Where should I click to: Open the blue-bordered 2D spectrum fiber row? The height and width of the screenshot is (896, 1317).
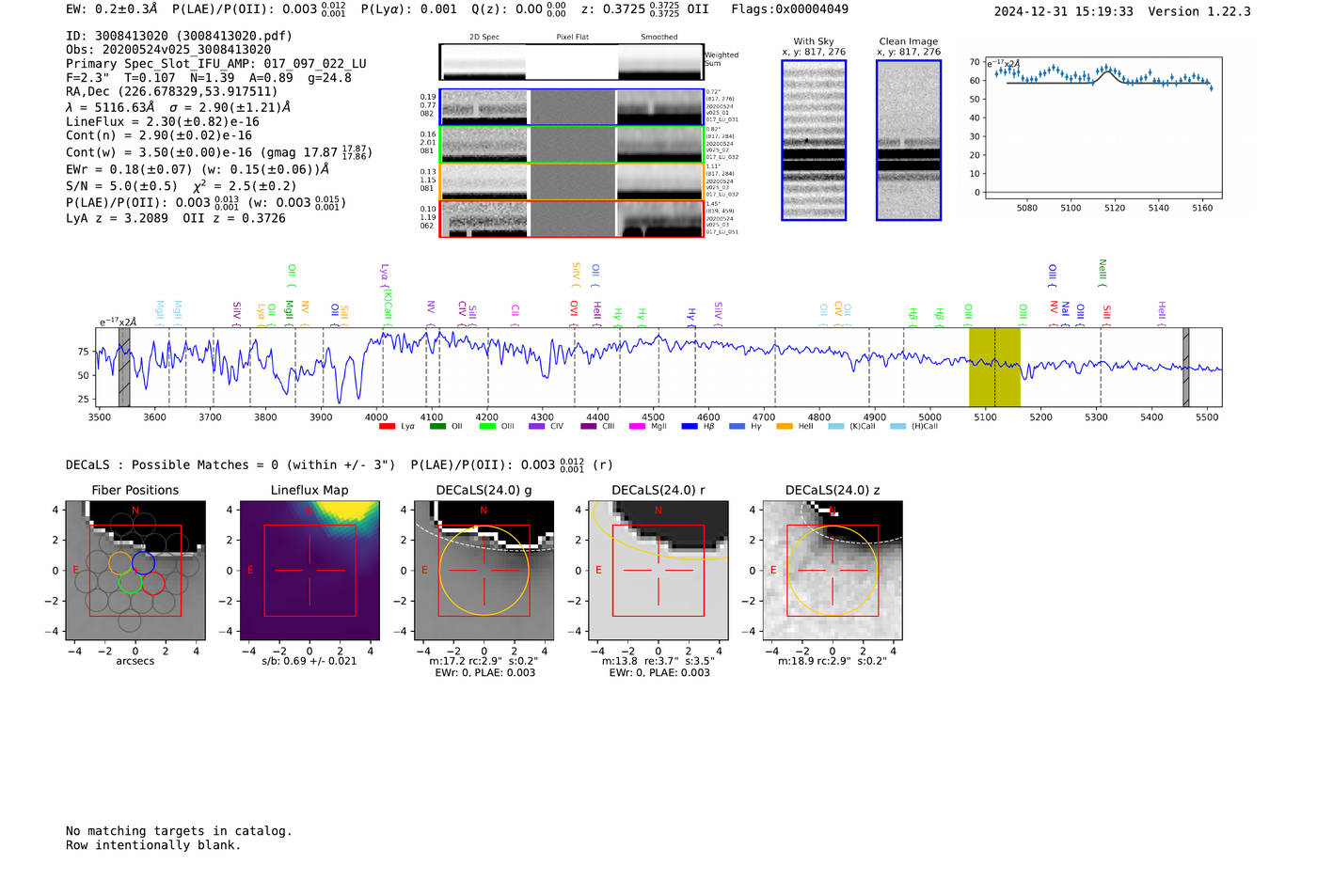pos(572,107)
